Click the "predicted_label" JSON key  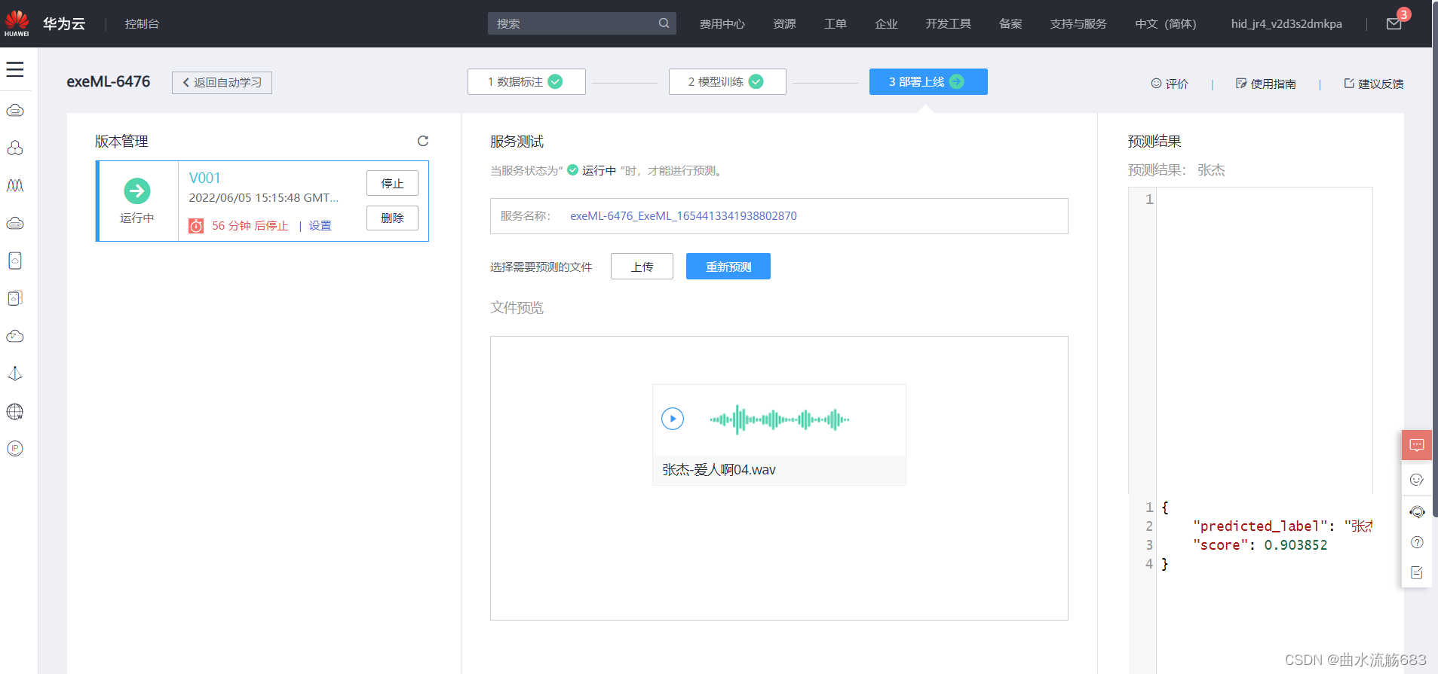(1260, 526)
